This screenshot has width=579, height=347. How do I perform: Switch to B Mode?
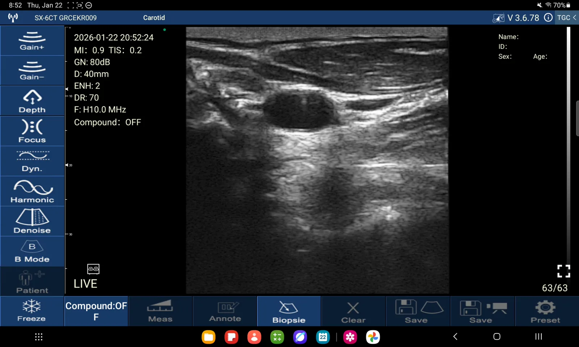[x=32, y=252]
